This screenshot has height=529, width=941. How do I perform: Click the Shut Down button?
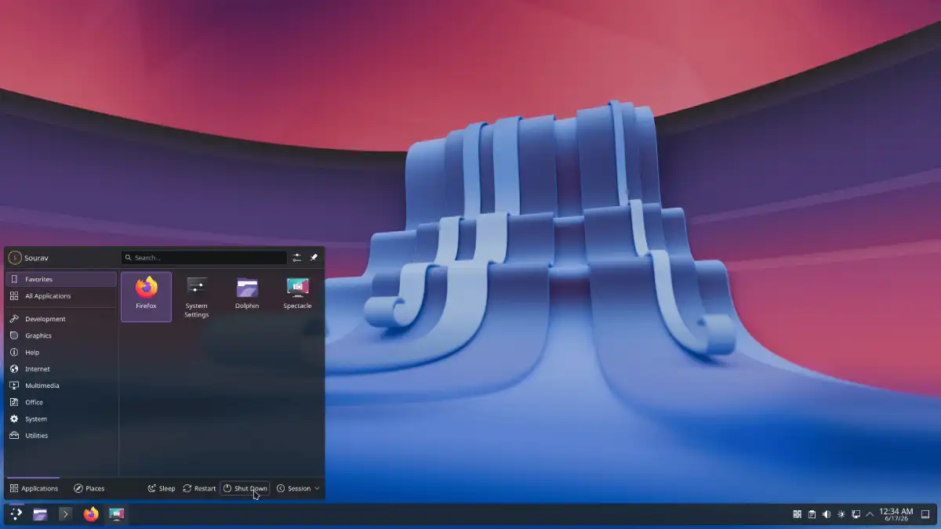(x=245, y=488)
